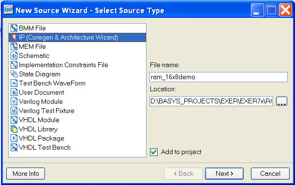Click the VHDL Test Bench icon

click(14, 148)
